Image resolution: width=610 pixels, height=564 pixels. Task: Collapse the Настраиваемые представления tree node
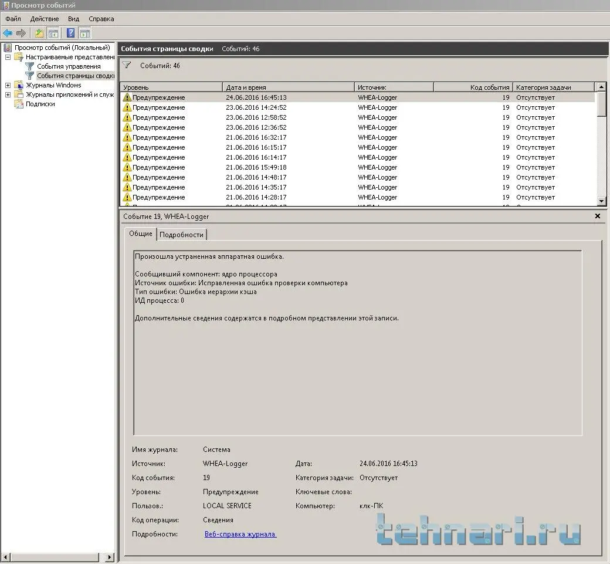pos(8,58)
